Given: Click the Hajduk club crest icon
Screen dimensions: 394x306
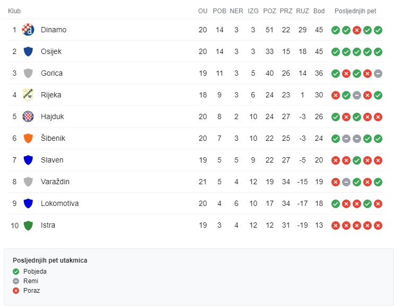Looking at the screenshot, I should [28, 116].
